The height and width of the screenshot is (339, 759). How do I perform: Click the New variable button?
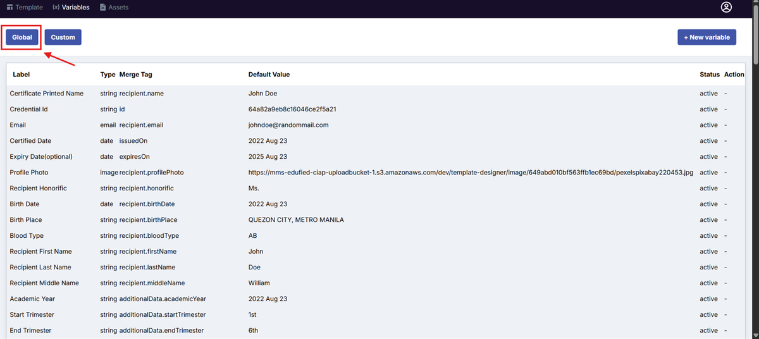coord(707,37)
